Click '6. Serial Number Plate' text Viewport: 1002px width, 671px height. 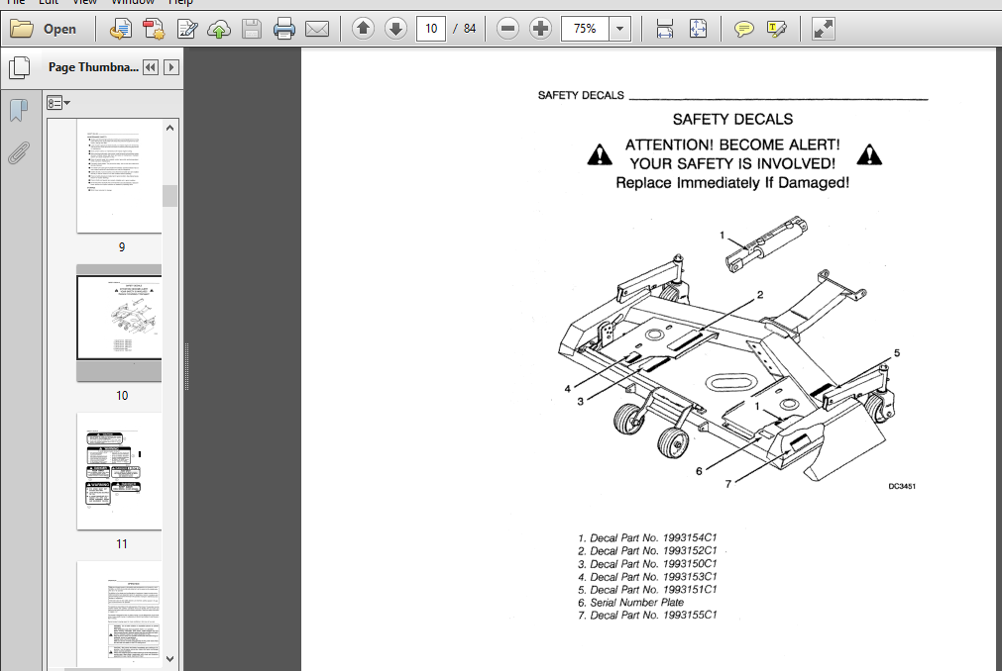(x=630, y=602)
